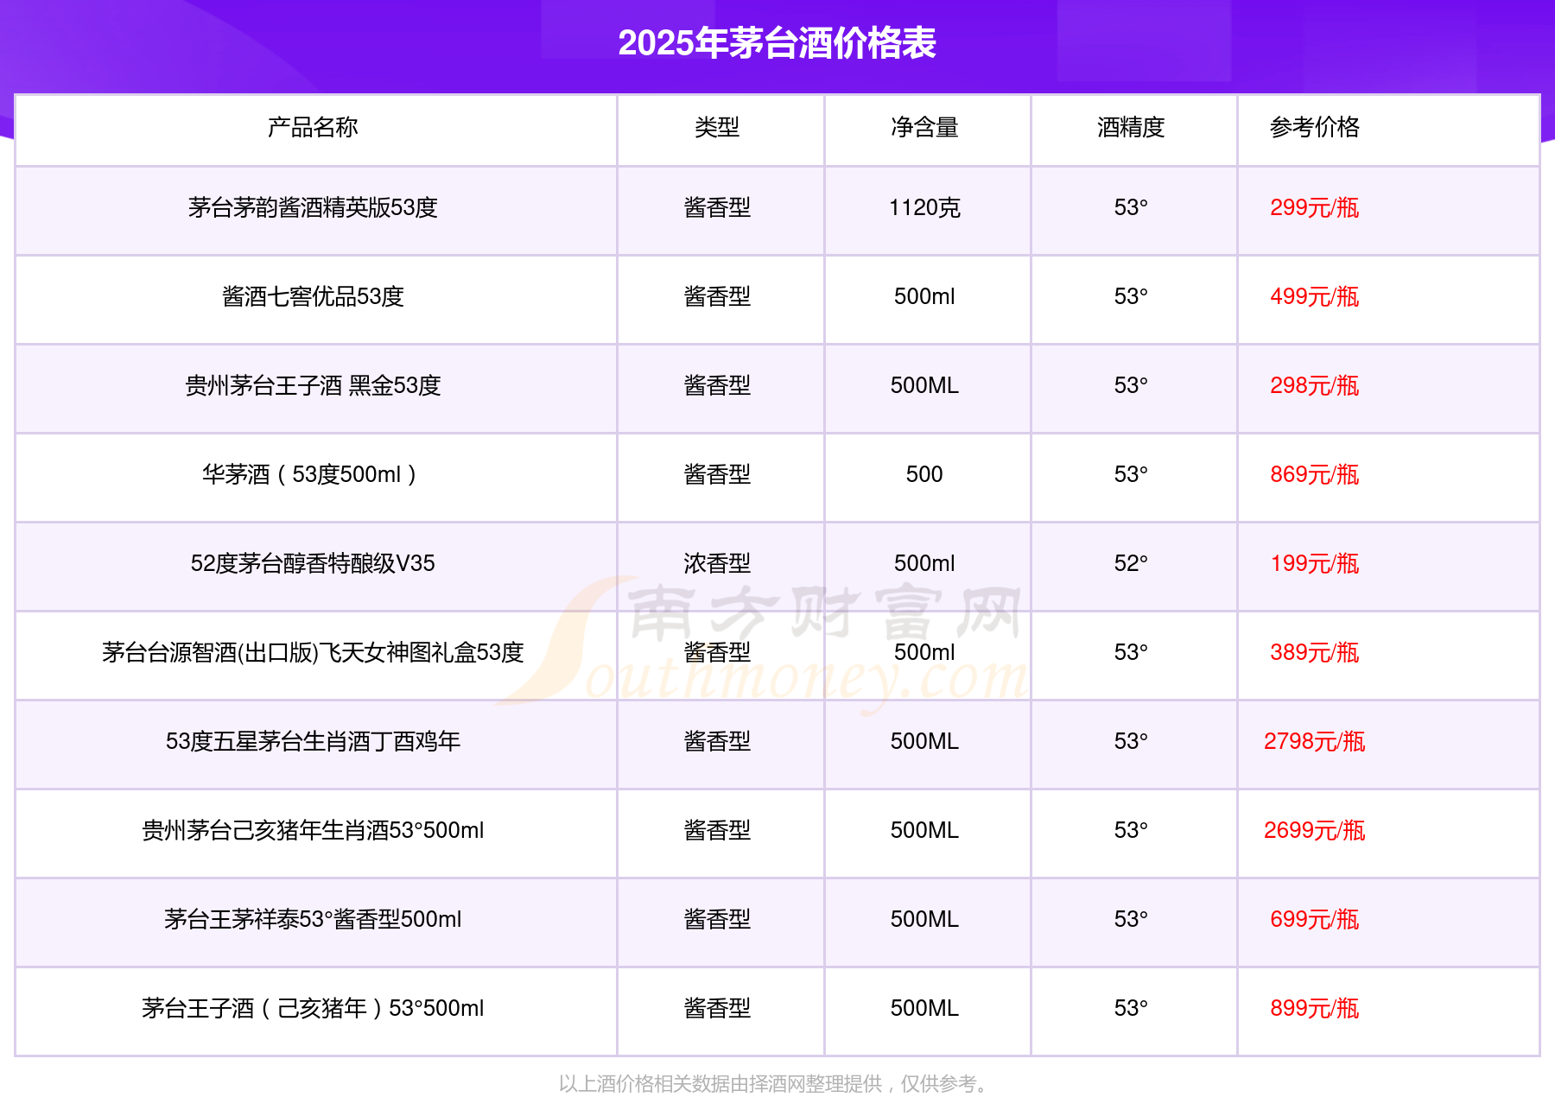The height and width of the screenshot is (1097, 1555).
Task: Select the price 389元/瓶
Action: coord(1314,653)
